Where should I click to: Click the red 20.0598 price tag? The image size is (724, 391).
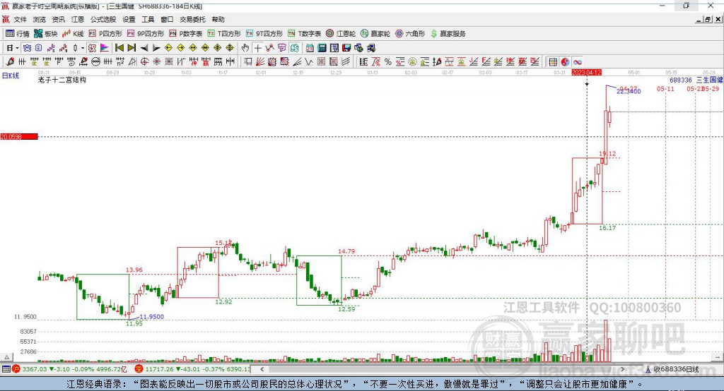pyautogui.click(x=19, y=136)
